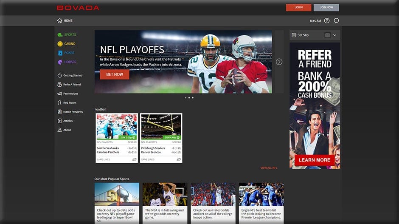Click Game Lines on Steelers card
Image resolution: width=399 pixels, height=224 pixels.
coord(148,159)
